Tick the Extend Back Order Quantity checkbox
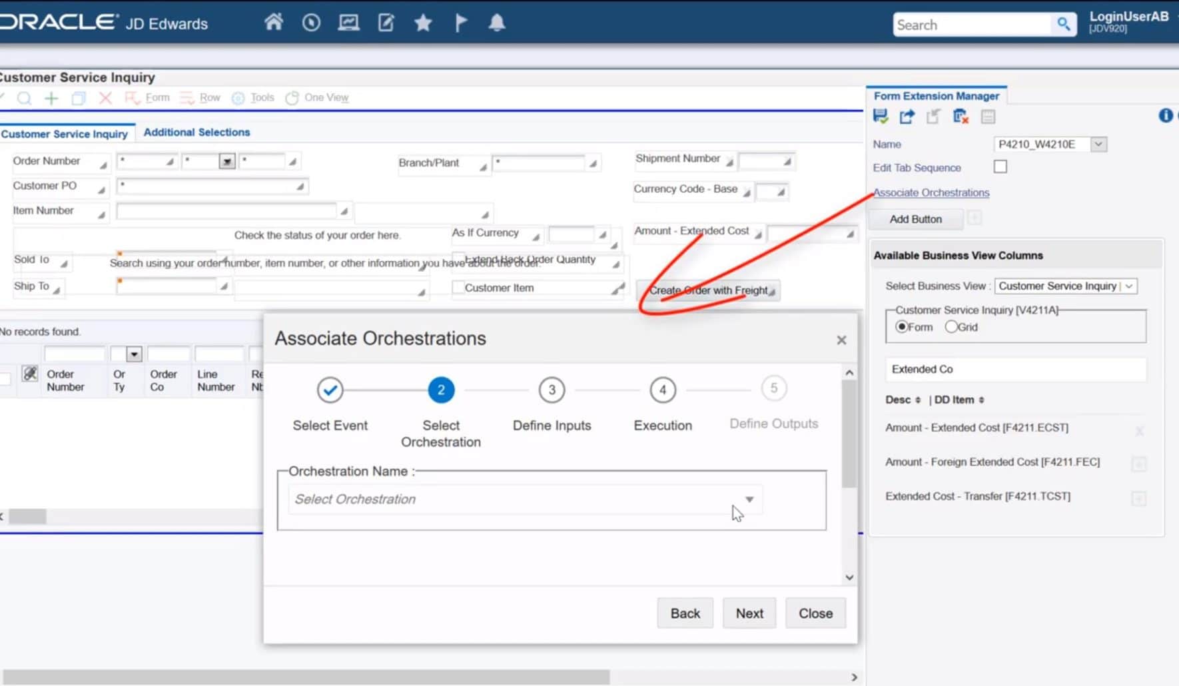 pyautogui.click(x=458, y=258)
